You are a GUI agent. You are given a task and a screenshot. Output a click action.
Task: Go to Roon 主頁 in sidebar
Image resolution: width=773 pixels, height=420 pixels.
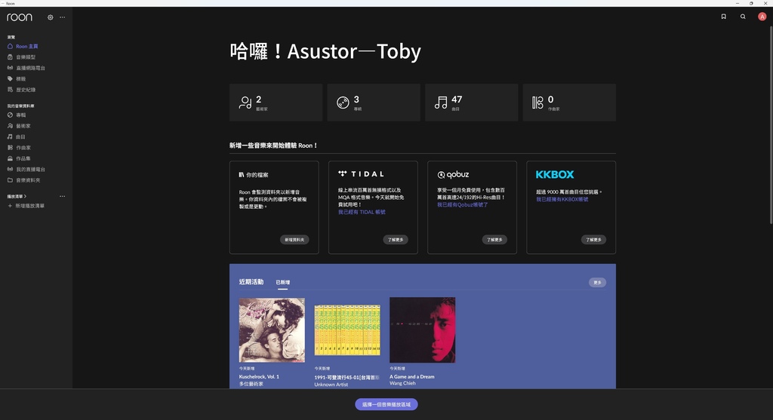click(x=27, y=46)
